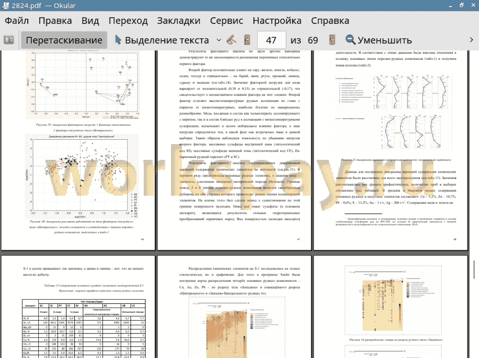Open the Переход menu
Screen dimensions: 479x358
[x=128, y=21]
